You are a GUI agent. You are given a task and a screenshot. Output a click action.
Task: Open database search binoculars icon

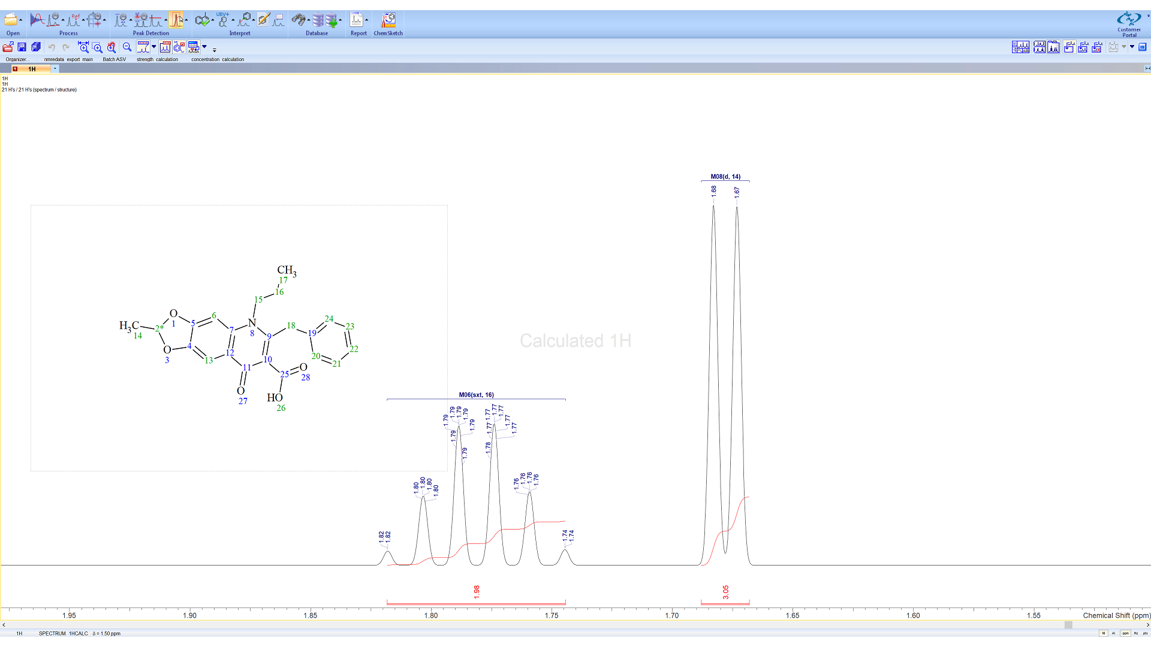pos(299,20)
